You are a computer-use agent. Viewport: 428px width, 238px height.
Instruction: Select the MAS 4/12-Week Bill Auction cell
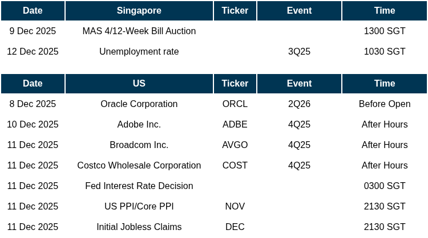(x=139, y=31)
